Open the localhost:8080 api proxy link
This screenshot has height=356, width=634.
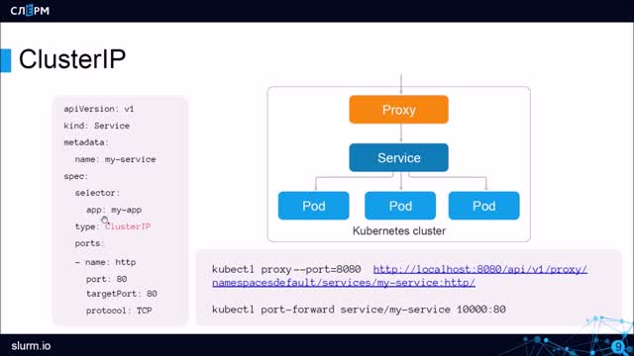click(479, 269)
